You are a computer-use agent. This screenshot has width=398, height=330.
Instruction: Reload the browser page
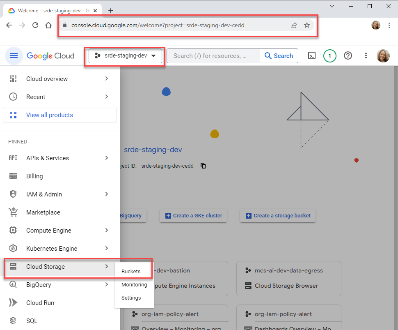pos(35,25)
